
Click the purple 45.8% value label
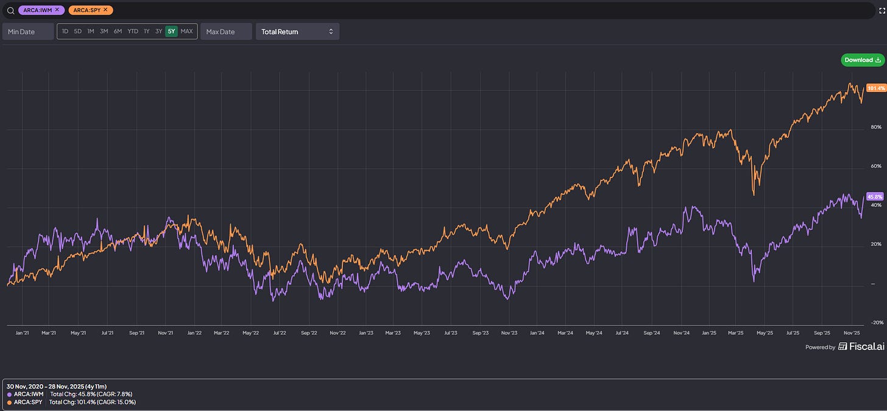click(x=875, y=196)
